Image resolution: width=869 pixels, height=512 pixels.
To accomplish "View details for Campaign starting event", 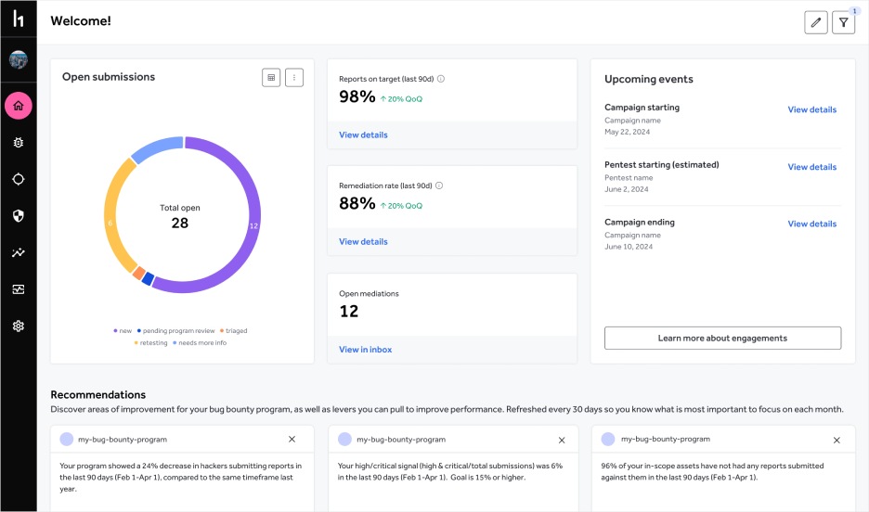I will point(812,109).
